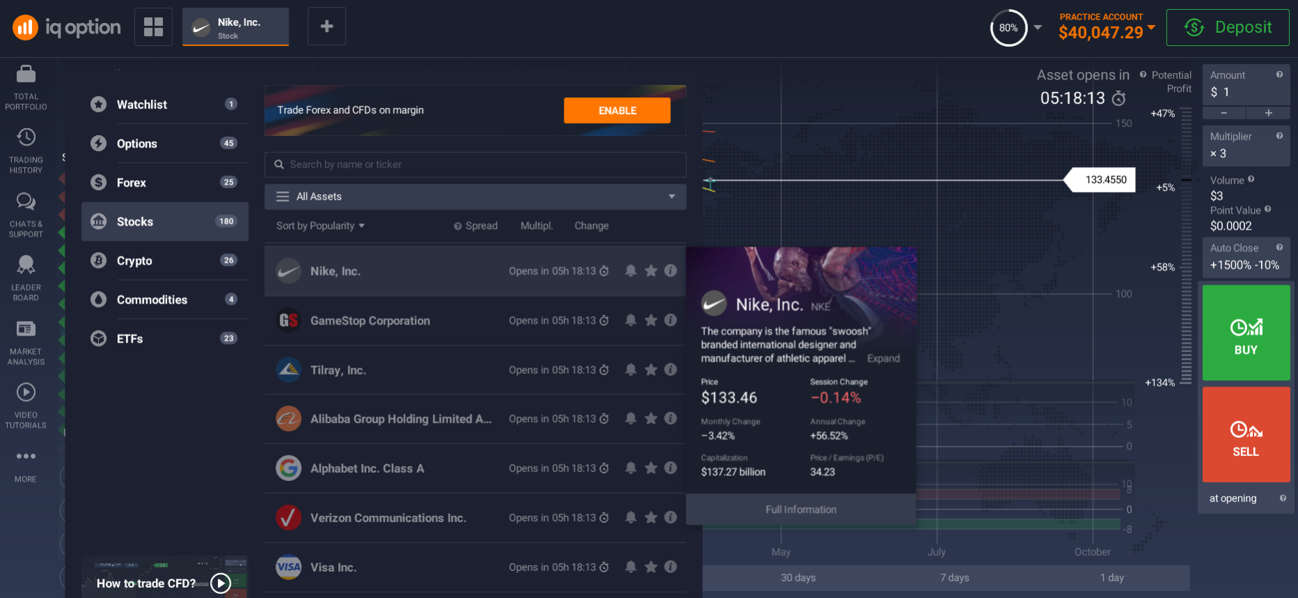1298x598 pixels.
Task: Open the Crypto category
Action: coord(165,260)
